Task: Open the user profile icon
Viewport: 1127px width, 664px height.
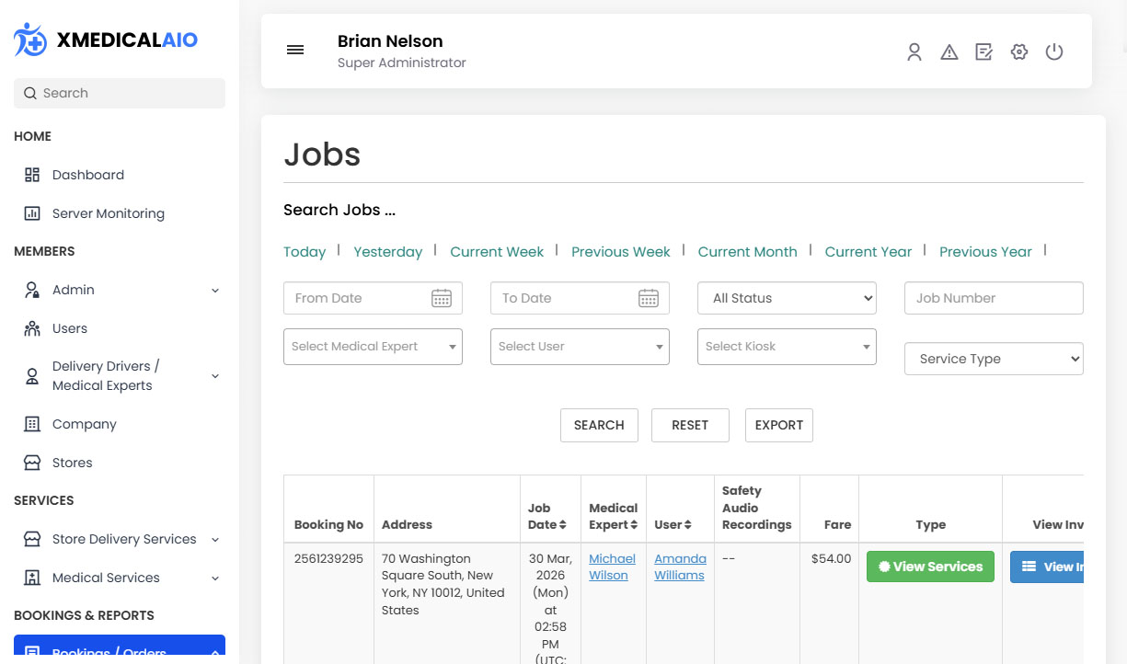Action: (914, 52)
